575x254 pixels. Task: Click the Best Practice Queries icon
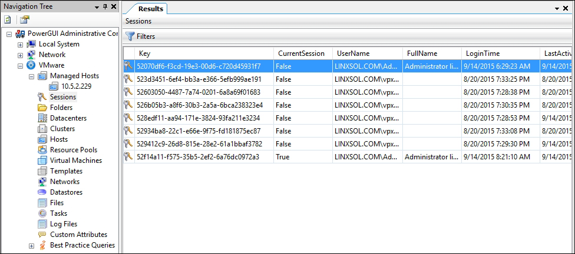(42, 245)
